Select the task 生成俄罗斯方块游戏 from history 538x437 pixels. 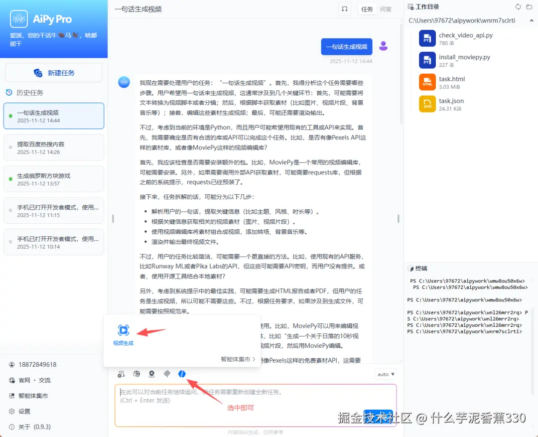pyautogui.click(x=53, y=178)
